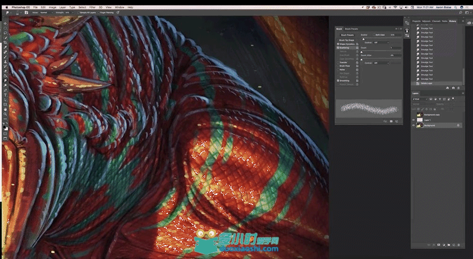
Task: Select the Clone Stamp tool
Action: 5,61
